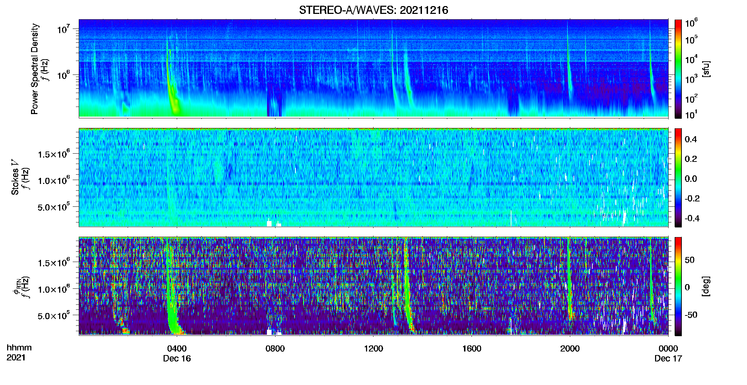Click the 0.4 tick on Stokes colorbar
747x385 pixels.
point(691,139)
